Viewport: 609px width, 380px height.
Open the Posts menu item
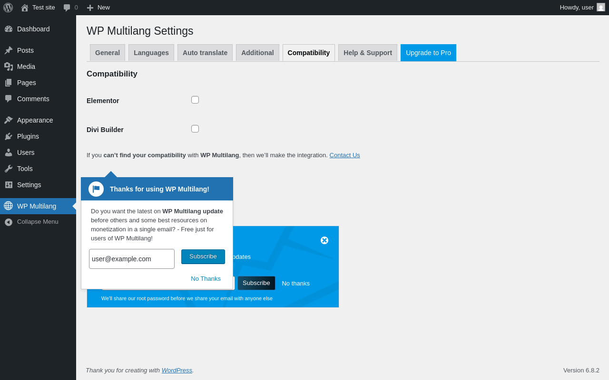pos(38,50)
